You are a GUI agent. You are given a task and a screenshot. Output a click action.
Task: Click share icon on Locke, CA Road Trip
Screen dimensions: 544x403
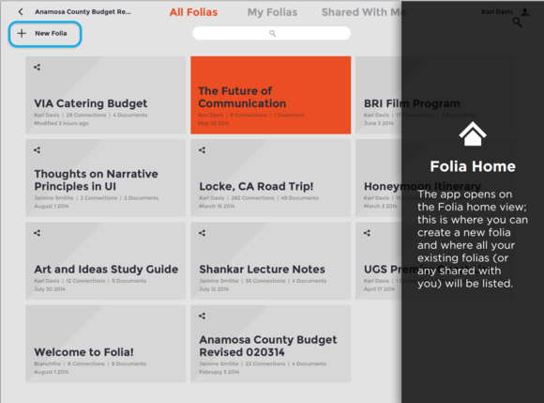tap(202, 150)
